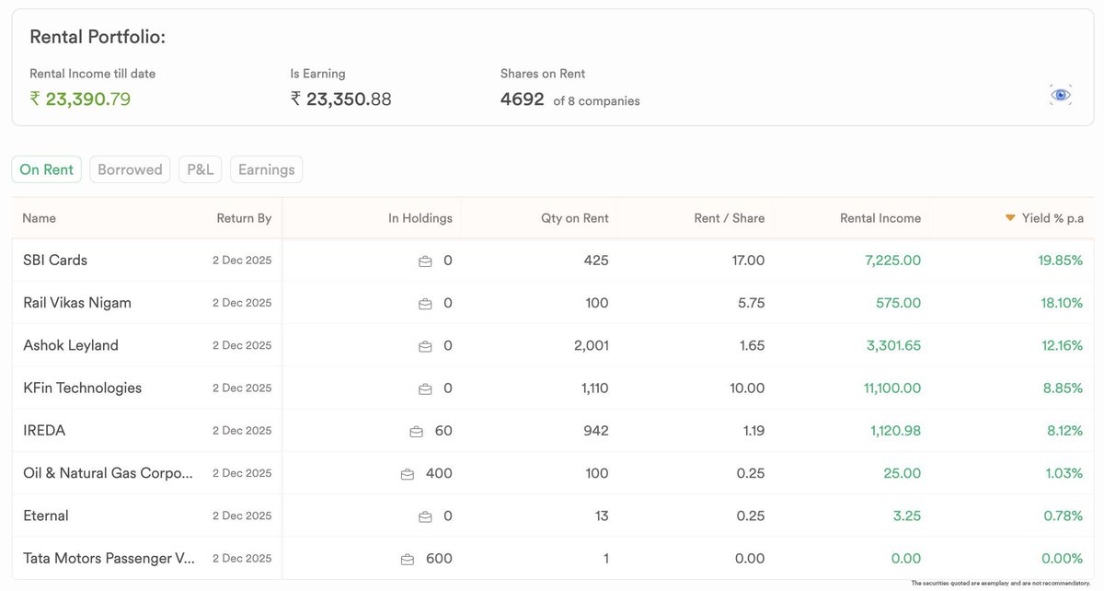Sort by the In Holdings column header

click(x=420, y=218)
